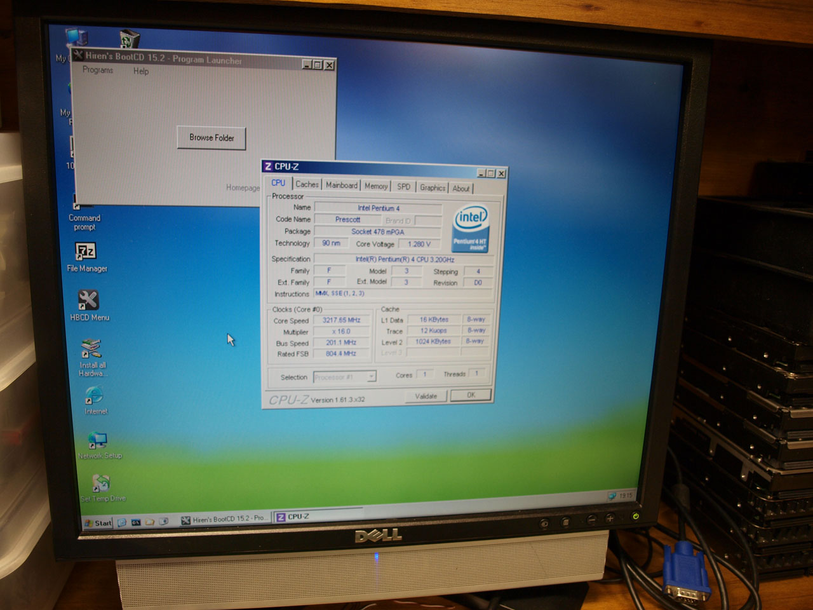Follow the Homepage link in Program Launcher

[x=243, y=187]
